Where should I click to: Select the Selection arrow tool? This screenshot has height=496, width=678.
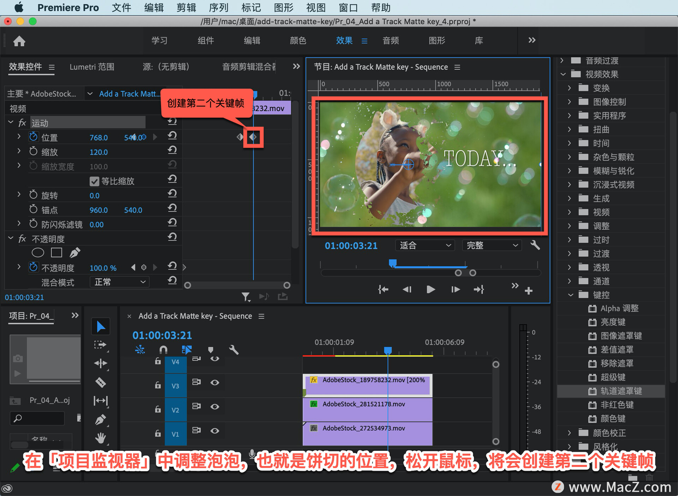coord(101,326)
